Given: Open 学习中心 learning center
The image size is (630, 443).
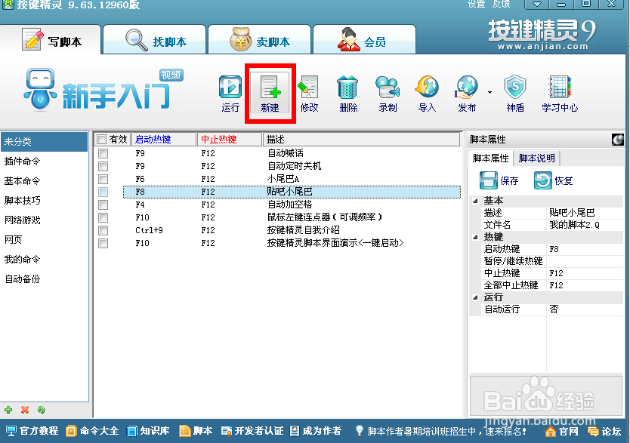Looking at the screenshot, I should click(560, 93).
